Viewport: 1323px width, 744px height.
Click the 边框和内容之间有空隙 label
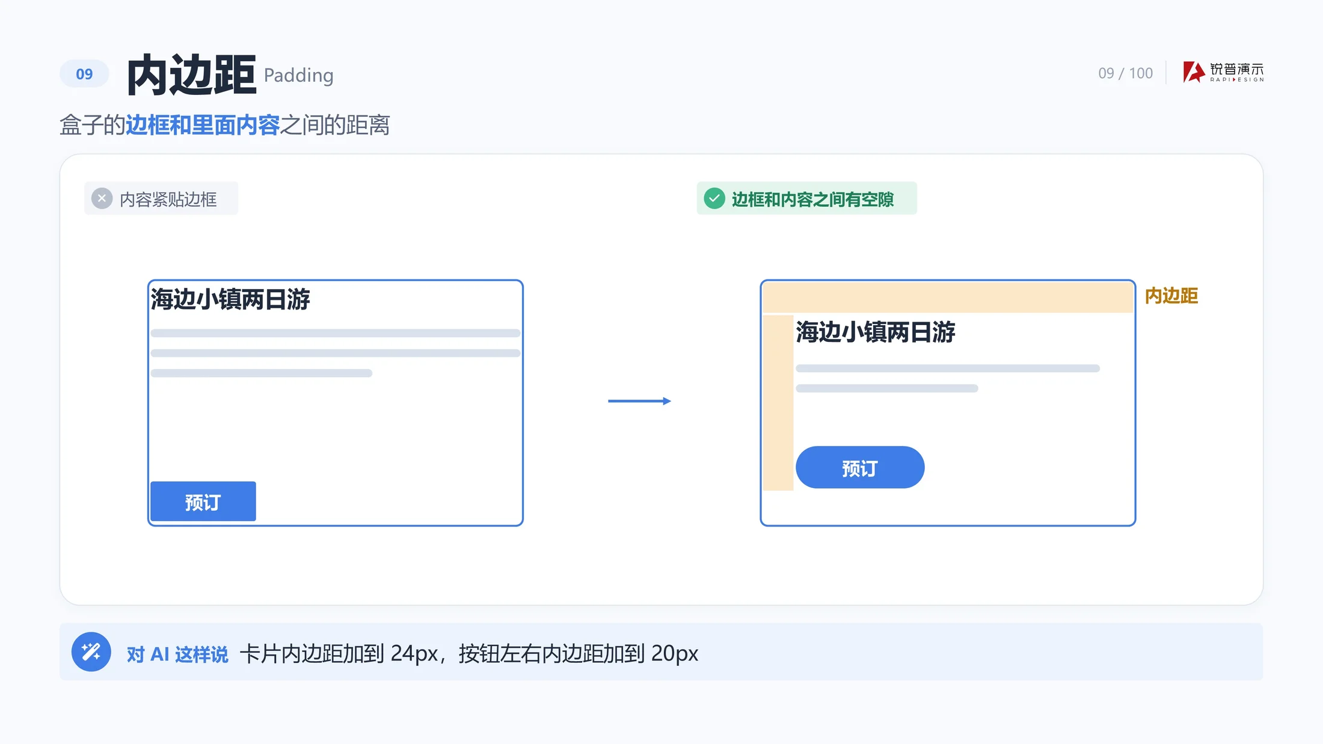pyautogui.click(x=812, y=199)
